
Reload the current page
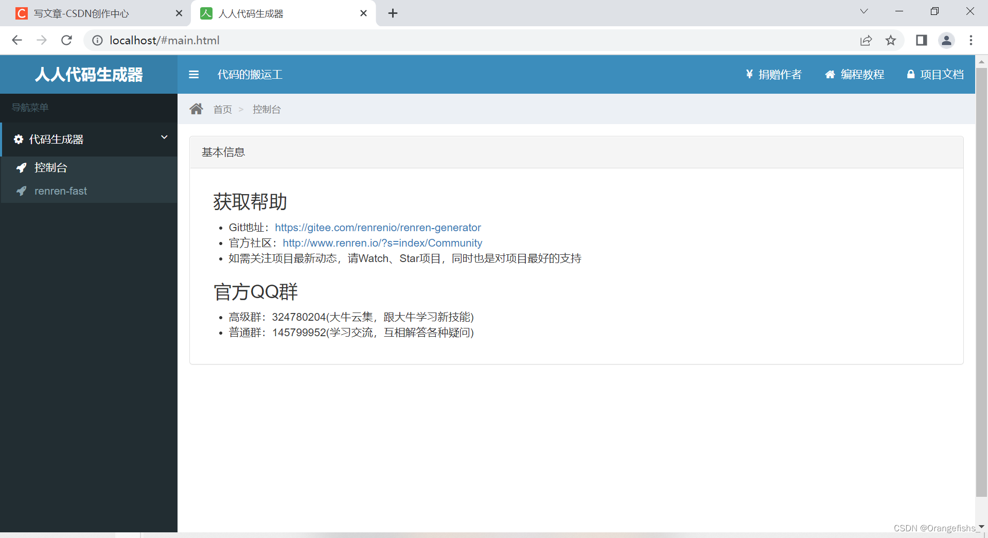pos(66,40)
